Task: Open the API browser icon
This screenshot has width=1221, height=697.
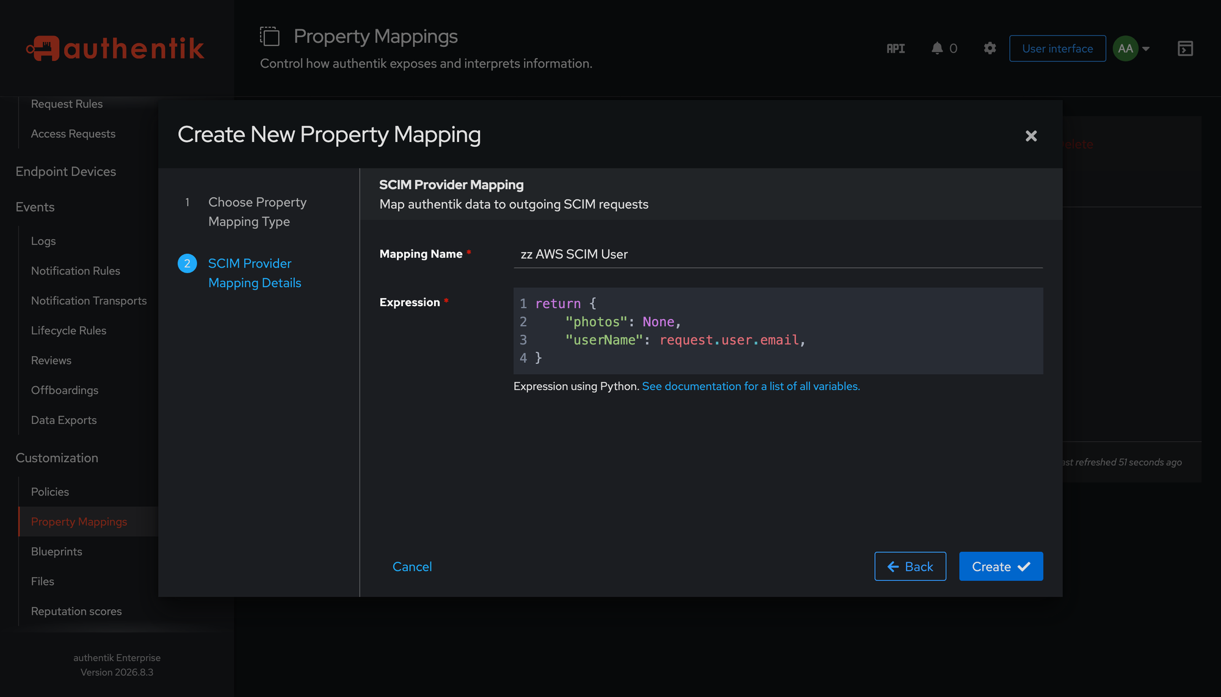Action: pos(896,48)
